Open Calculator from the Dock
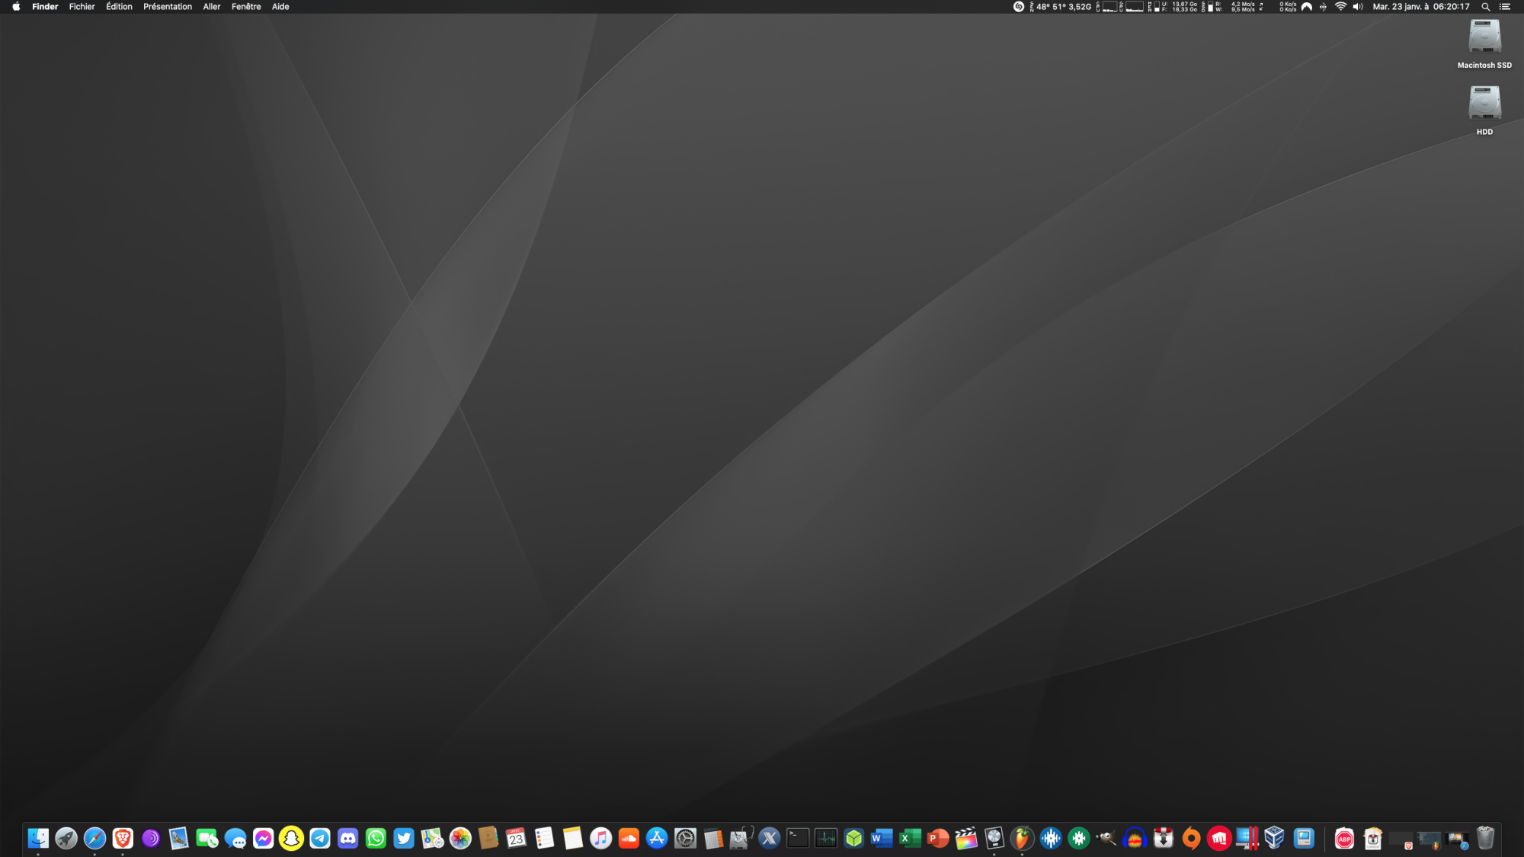 (x=713, y=839)
